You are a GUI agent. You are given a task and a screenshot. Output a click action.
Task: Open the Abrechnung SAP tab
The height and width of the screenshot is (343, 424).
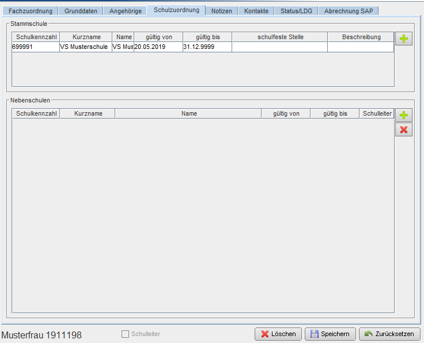click(349, 11)
